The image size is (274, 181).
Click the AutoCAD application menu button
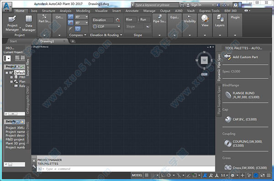(7, 7)
